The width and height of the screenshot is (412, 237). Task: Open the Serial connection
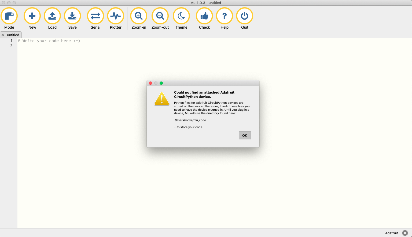pos(95,18)
